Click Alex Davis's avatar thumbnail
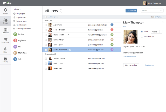Image resolution: width=166 pixels, height=112 pixels. tap(50, 25)
